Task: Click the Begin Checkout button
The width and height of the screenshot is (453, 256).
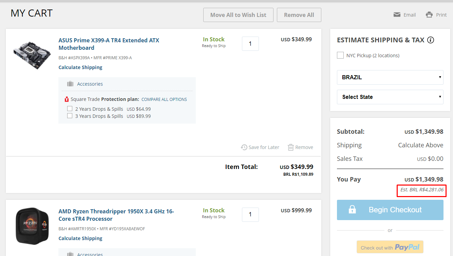Action: coord(390,210)
